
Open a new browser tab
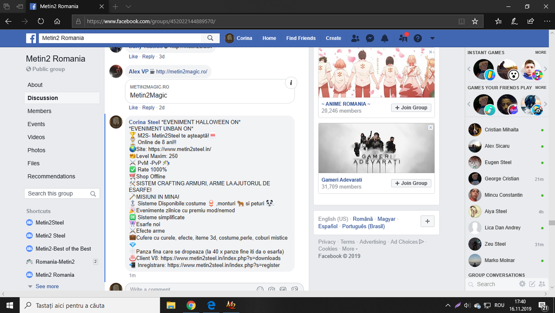pos(115,7)
